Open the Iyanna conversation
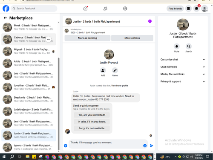The image size is (213, 160). (x=29, y=147)
